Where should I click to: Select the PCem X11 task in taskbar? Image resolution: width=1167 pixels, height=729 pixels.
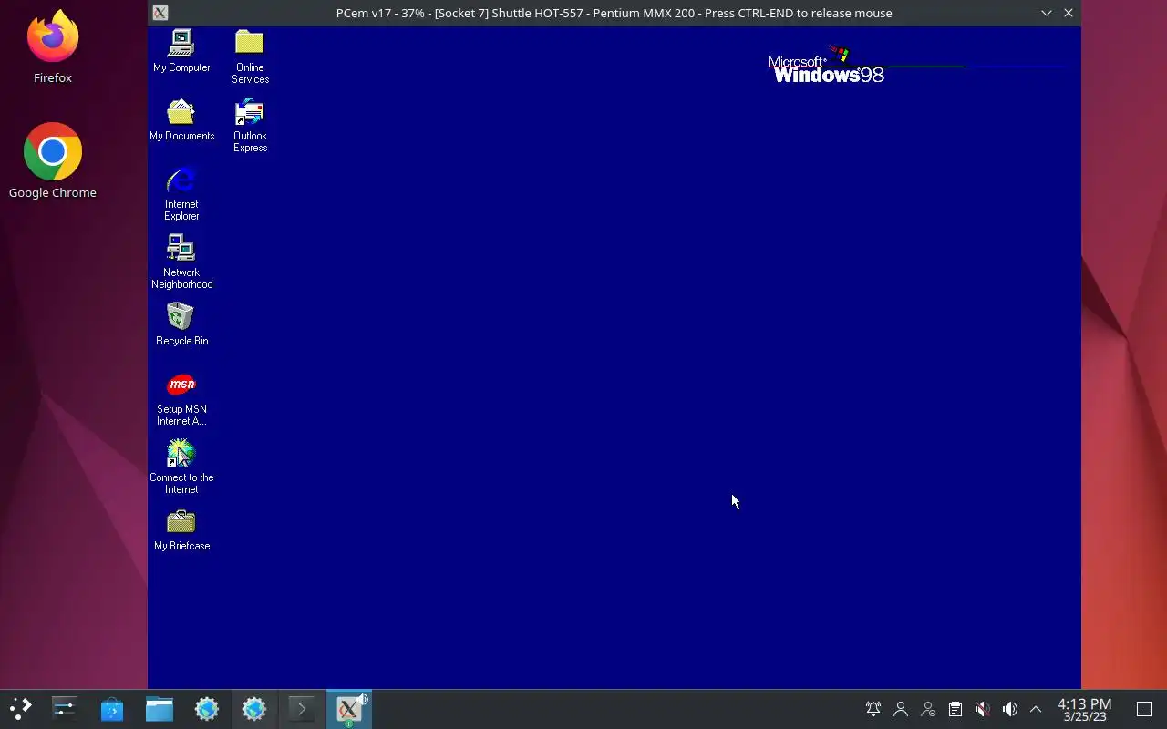pyautogui.click(x=349, y=709)
